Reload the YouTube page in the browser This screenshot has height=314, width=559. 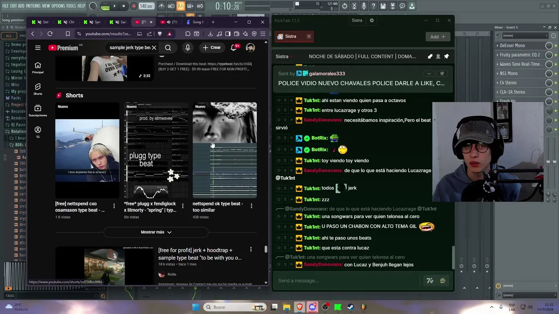pos(50,34)
